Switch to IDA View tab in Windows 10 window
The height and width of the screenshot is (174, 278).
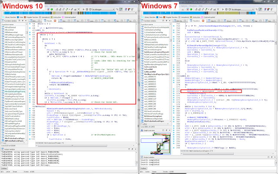point(35,21)
